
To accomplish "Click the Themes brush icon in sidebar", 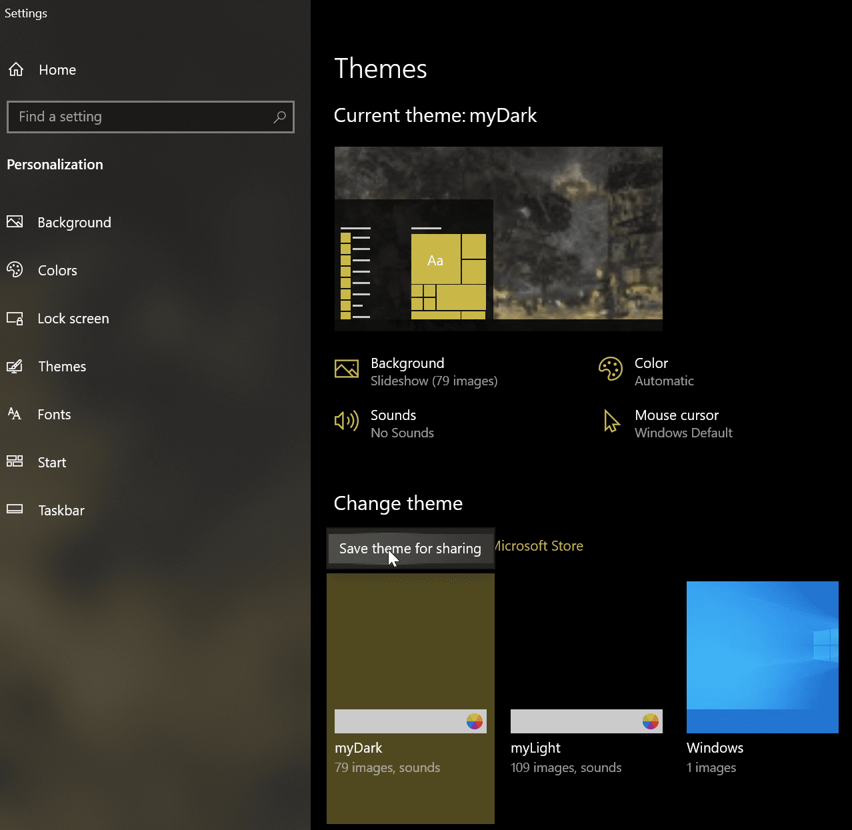I will point(15,366).
